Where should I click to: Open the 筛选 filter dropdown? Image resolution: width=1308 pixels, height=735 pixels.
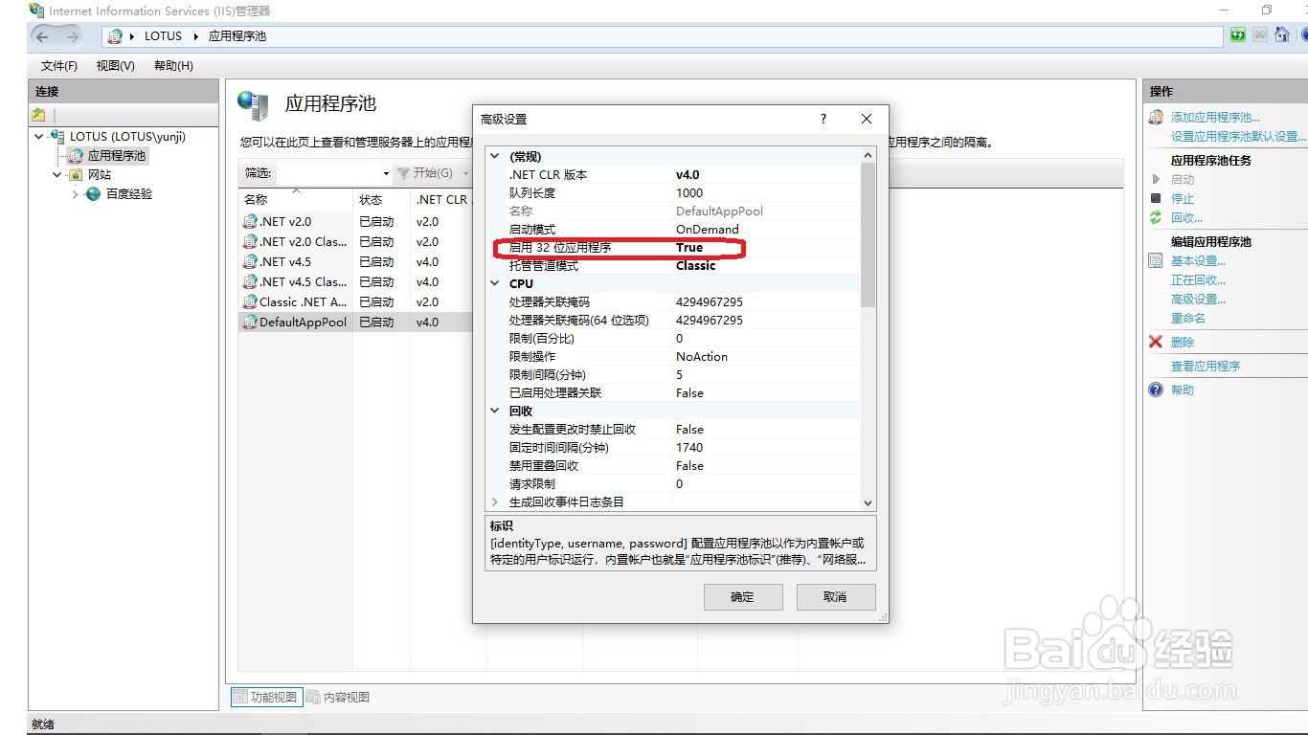point(386,174)
